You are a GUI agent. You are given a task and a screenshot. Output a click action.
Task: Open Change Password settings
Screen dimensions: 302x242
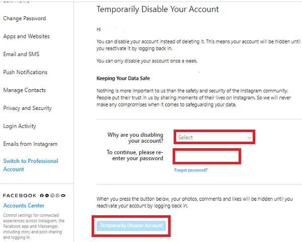(25, 18)
